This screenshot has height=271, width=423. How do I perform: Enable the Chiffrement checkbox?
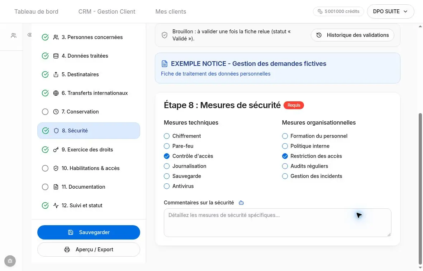click(x=167, y=136)
